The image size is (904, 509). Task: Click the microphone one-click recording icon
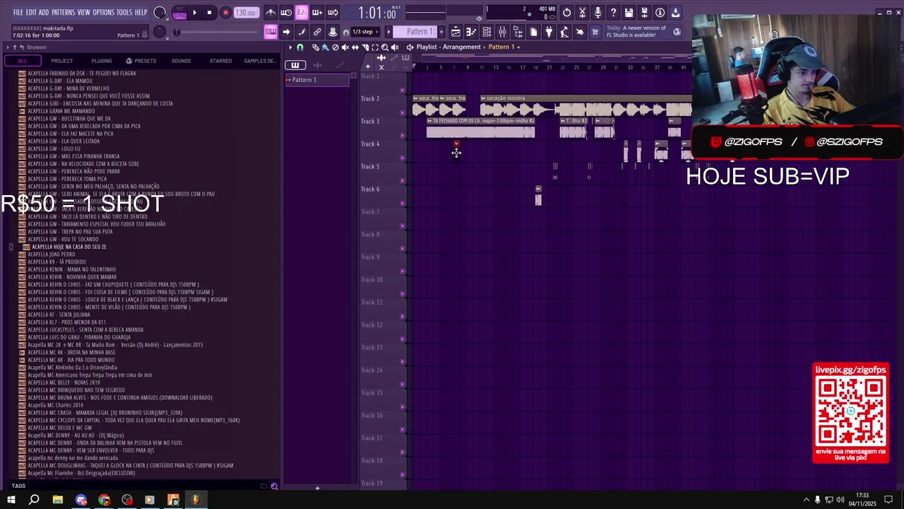[x=597, y=13]
